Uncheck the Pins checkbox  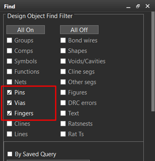point(9,93)
